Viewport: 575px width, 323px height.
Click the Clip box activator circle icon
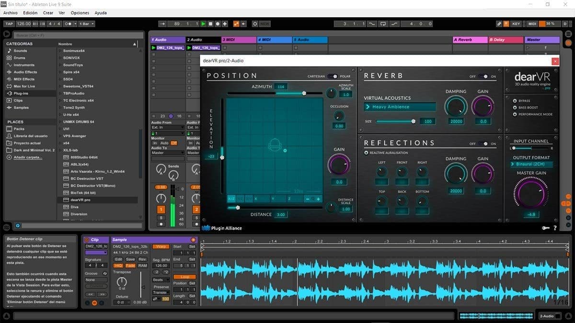tap(87, 240)
